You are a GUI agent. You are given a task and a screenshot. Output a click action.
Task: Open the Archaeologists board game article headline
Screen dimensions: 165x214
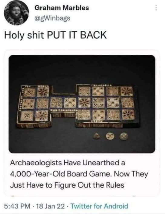[79, 174]
